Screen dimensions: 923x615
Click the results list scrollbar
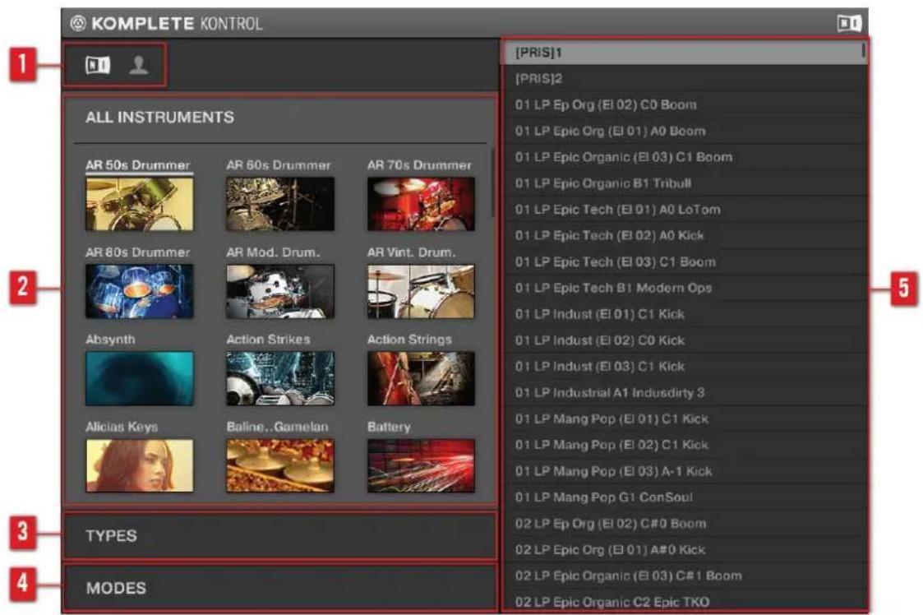(863, 49)
